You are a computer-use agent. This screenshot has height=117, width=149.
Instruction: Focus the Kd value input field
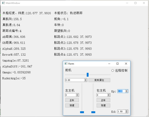tap(121, 111)
